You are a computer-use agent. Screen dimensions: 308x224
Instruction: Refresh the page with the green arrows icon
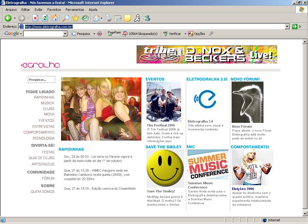click(x=45, y=18)
